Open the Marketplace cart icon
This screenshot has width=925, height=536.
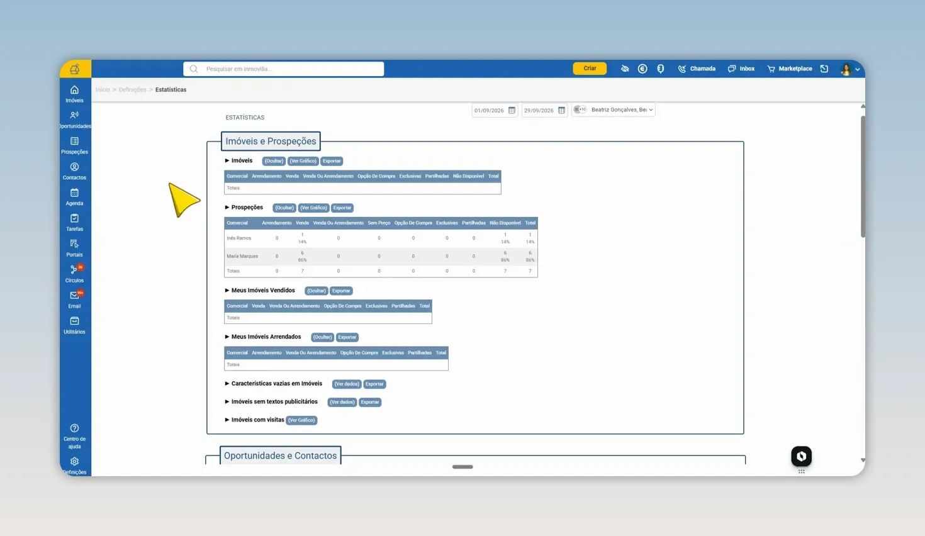point(771,69)
